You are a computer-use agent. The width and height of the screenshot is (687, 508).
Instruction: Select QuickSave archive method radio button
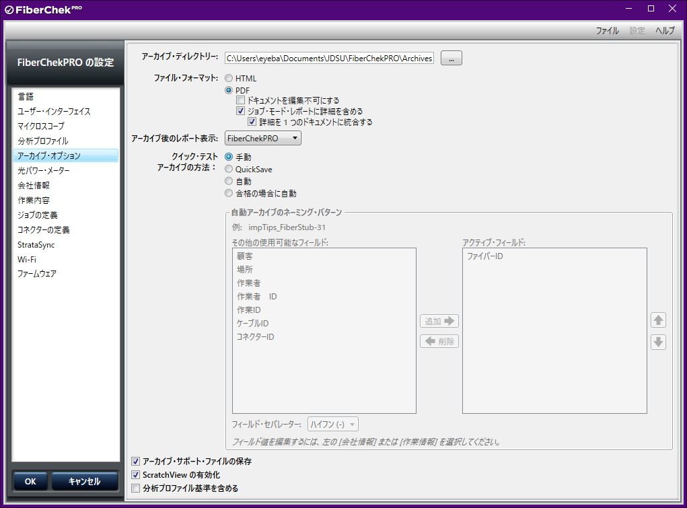(229, 169)
